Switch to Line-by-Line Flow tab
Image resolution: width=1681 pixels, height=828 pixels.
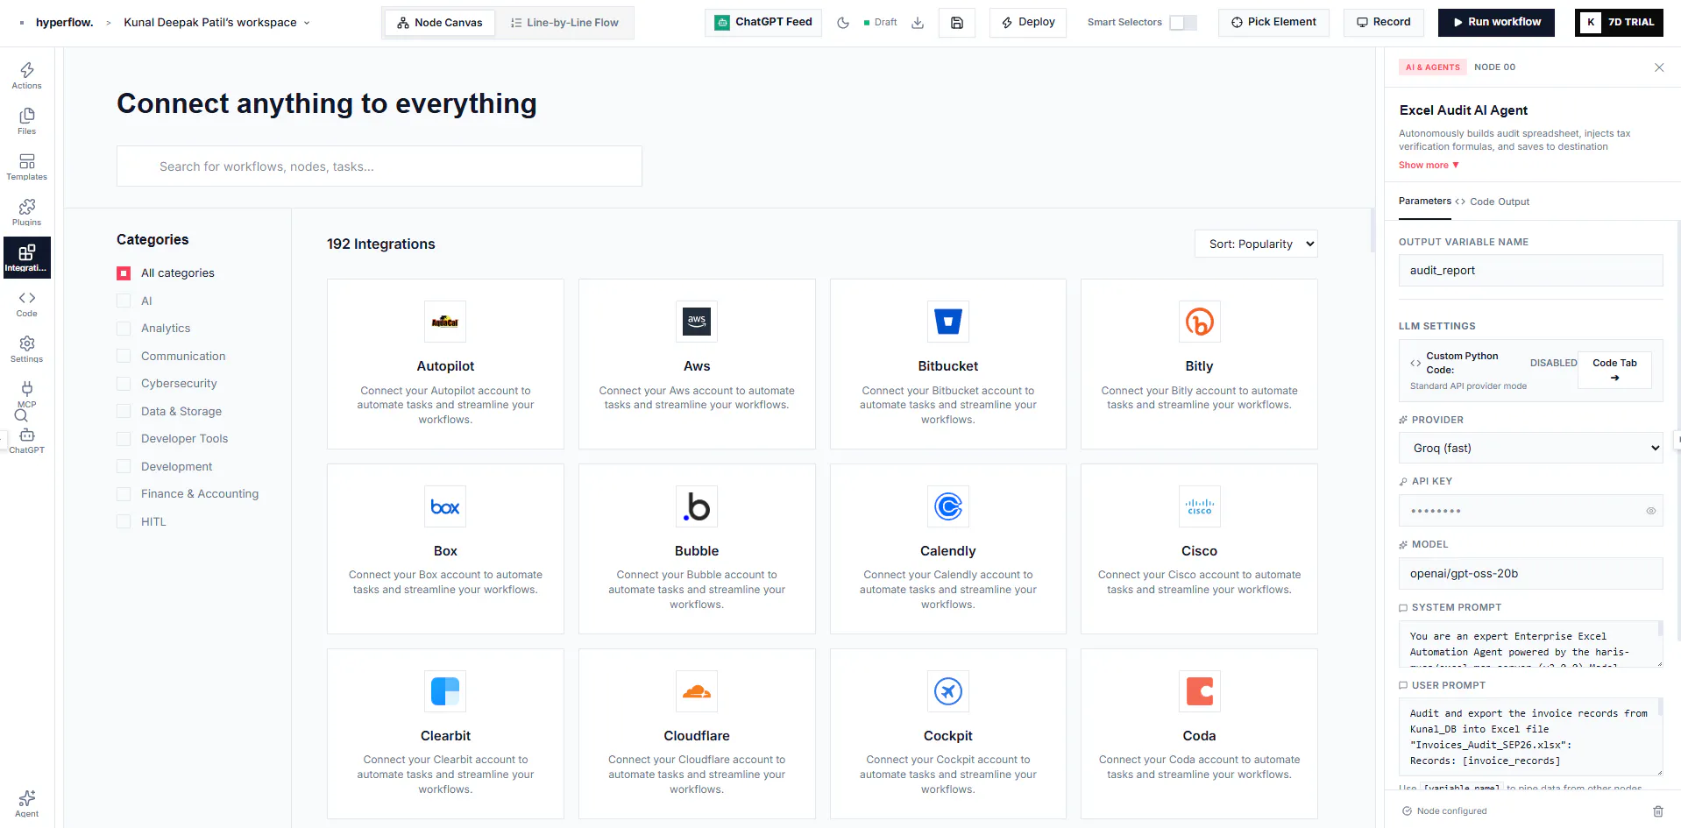tap(564, 23)
